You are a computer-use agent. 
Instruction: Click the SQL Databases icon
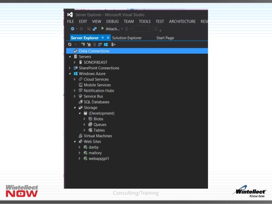click(80, 102)
